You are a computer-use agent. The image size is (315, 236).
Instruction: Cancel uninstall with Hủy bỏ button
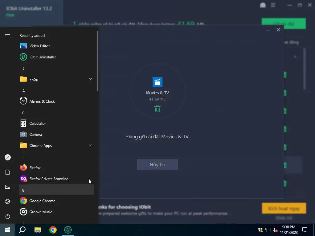coord(157,164)
